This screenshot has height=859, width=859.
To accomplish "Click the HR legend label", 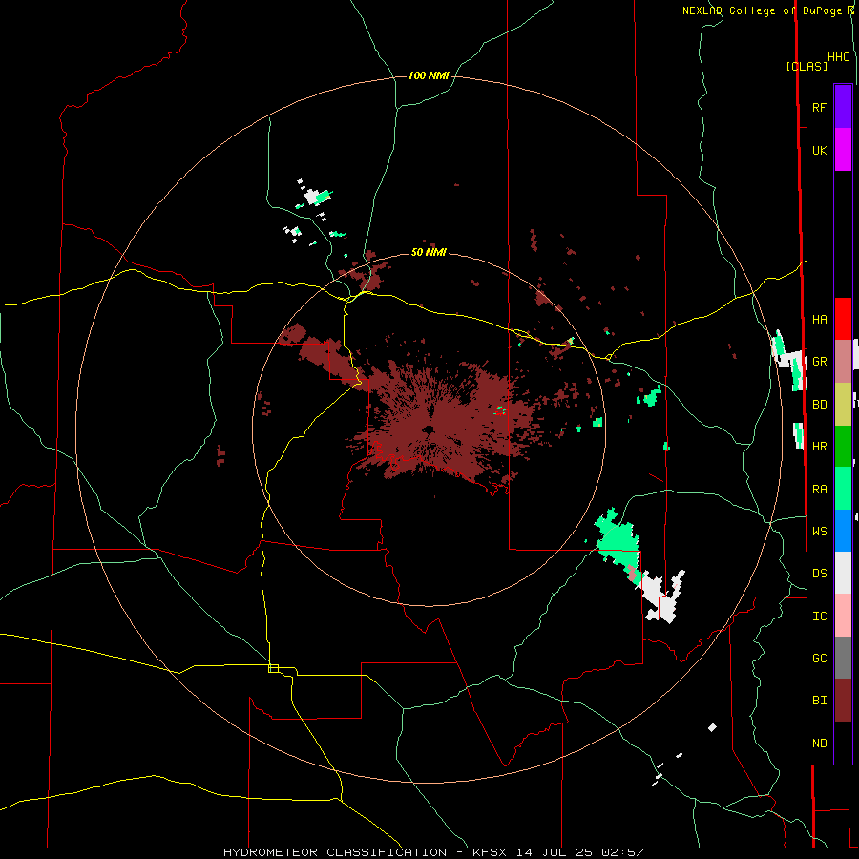I will (820, 447).
